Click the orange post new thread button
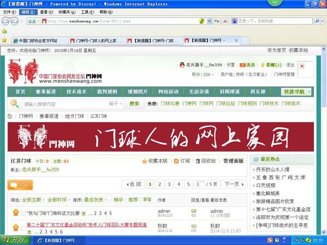The width and height of the screenshot is (327, 245). coord(20,185)
